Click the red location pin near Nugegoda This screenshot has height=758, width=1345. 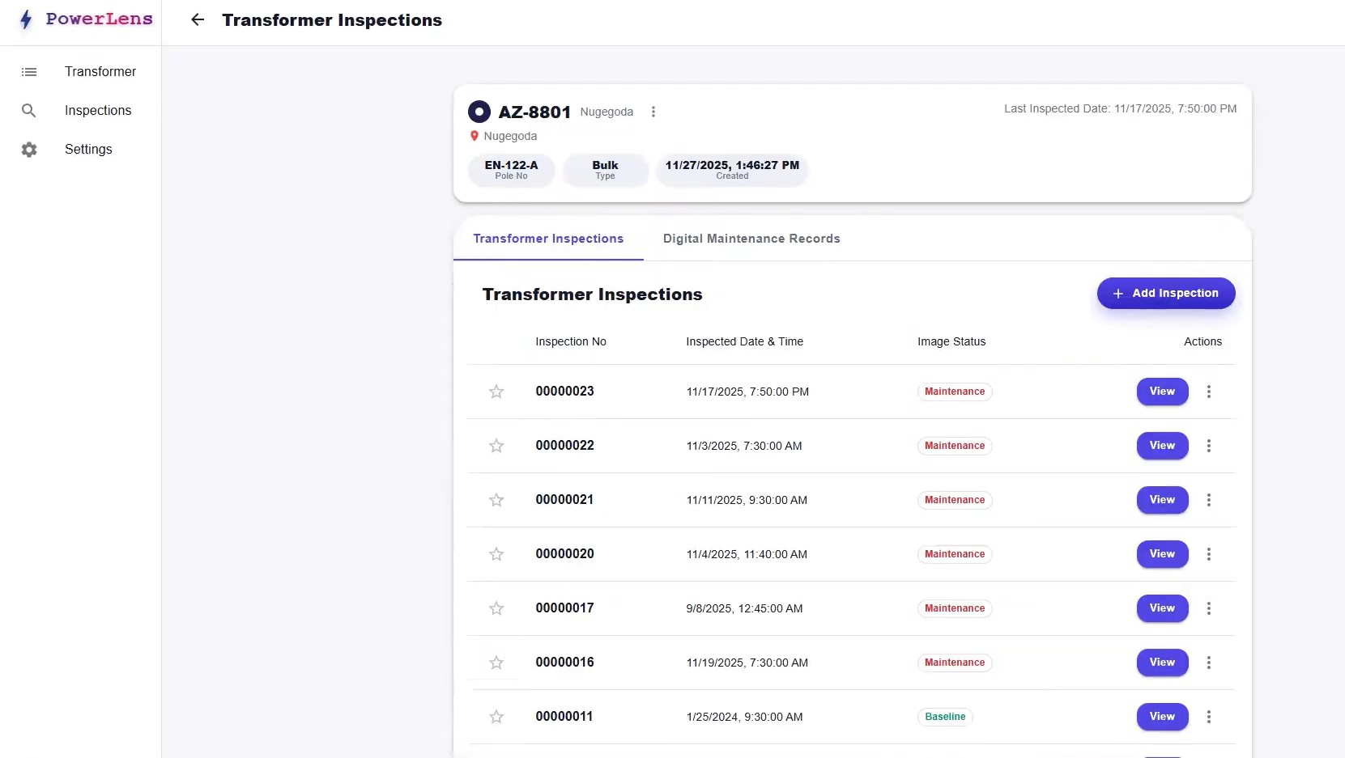475,136
